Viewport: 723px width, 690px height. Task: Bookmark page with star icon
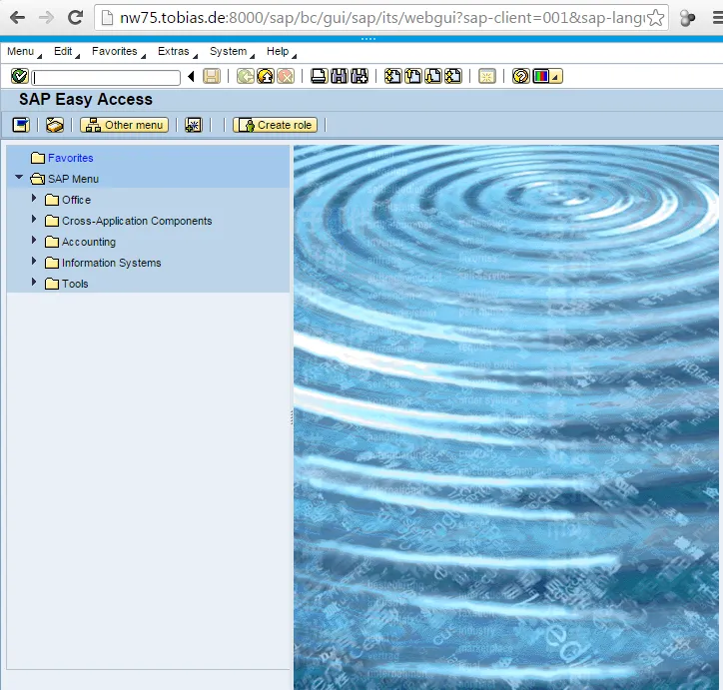point(655,18)
